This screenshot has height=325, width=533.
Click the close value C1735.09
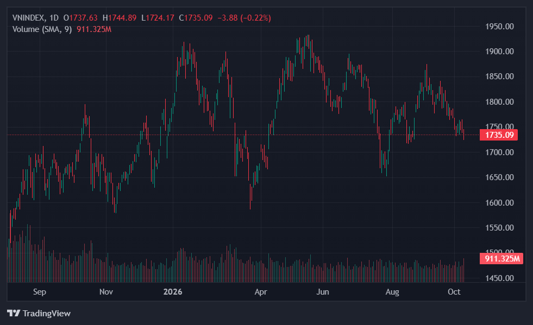click(196, 18)
